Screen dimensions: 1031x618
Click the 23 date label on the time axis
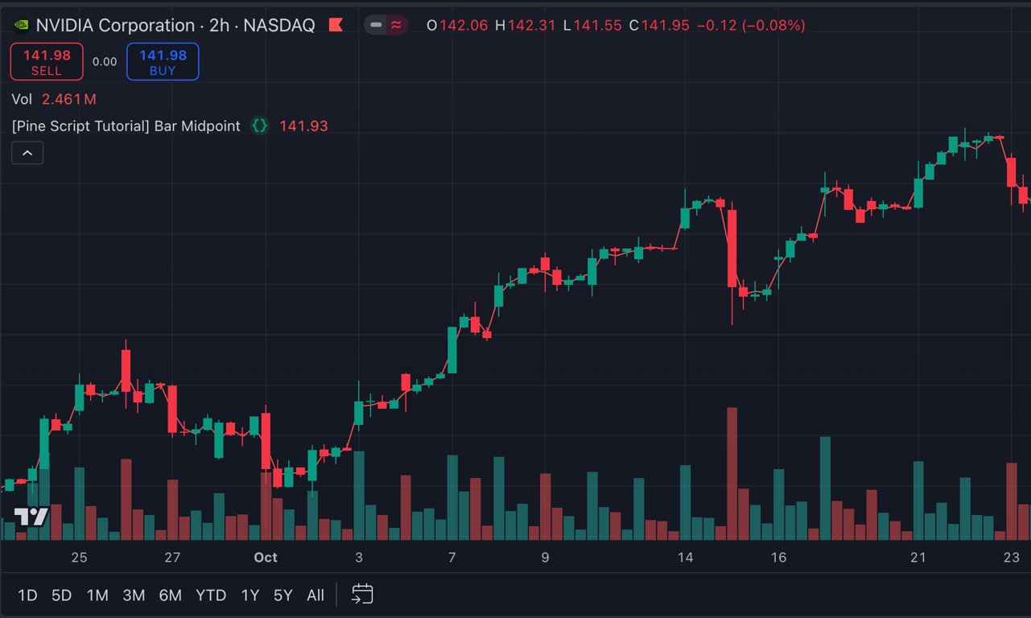(x=1012, y=558)
